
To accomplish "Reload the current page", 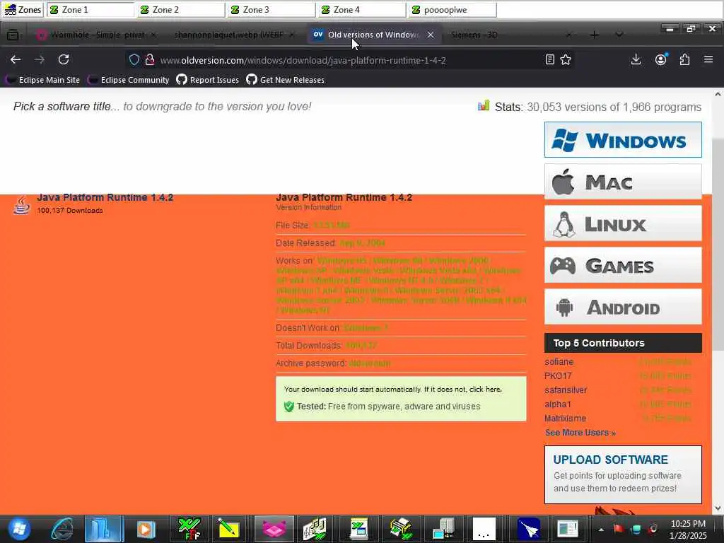I will coord(64,59).
